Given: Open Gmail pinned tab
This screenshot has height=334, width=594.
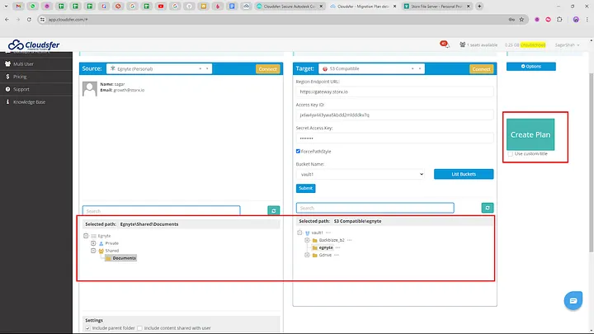Looking at the screenshot, I should 18,6.
